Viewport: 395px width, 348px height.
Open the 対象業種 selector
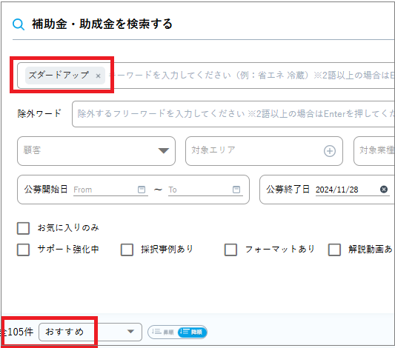[374, 151]
